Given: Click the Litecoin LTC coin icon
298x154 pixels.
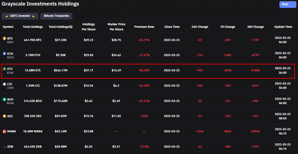Looking at the screenshot, I should (x=4, y=84).
